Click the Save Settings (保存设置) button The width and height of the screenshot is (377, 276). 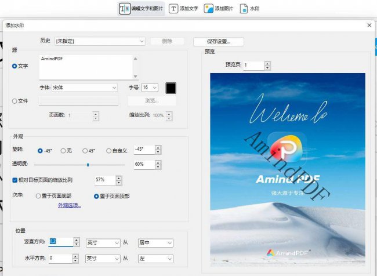tap(218, 42)
